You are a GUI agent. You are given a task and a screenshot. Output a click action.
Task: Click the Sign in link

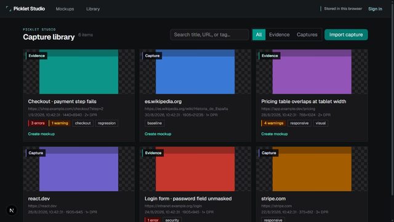375,9
